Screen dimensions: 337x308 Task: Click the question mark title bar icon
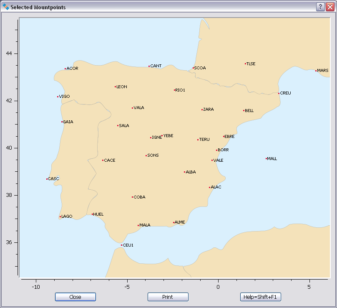click(x=320, y=7)
